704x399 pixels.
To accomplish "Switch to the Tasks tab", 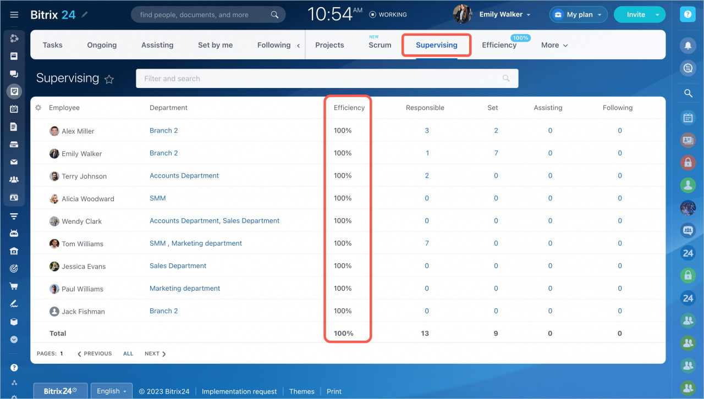I will tap(52, 45).
